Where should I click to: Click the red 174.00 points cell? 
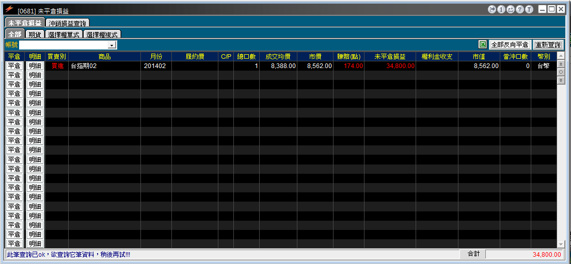click(x=348, y=66)
